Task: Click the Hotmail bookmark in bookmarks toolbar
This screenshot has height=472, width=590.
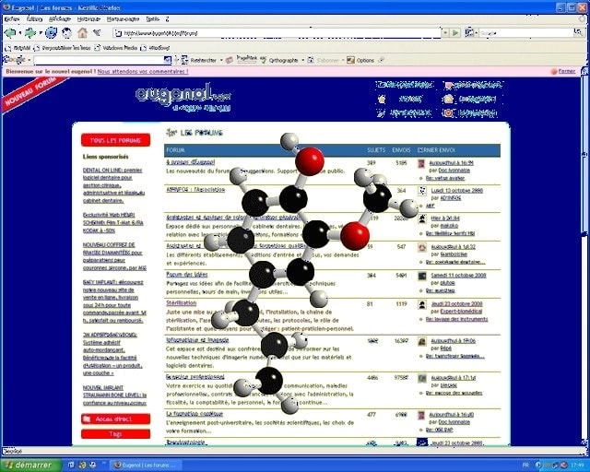Action: (18, 48)
